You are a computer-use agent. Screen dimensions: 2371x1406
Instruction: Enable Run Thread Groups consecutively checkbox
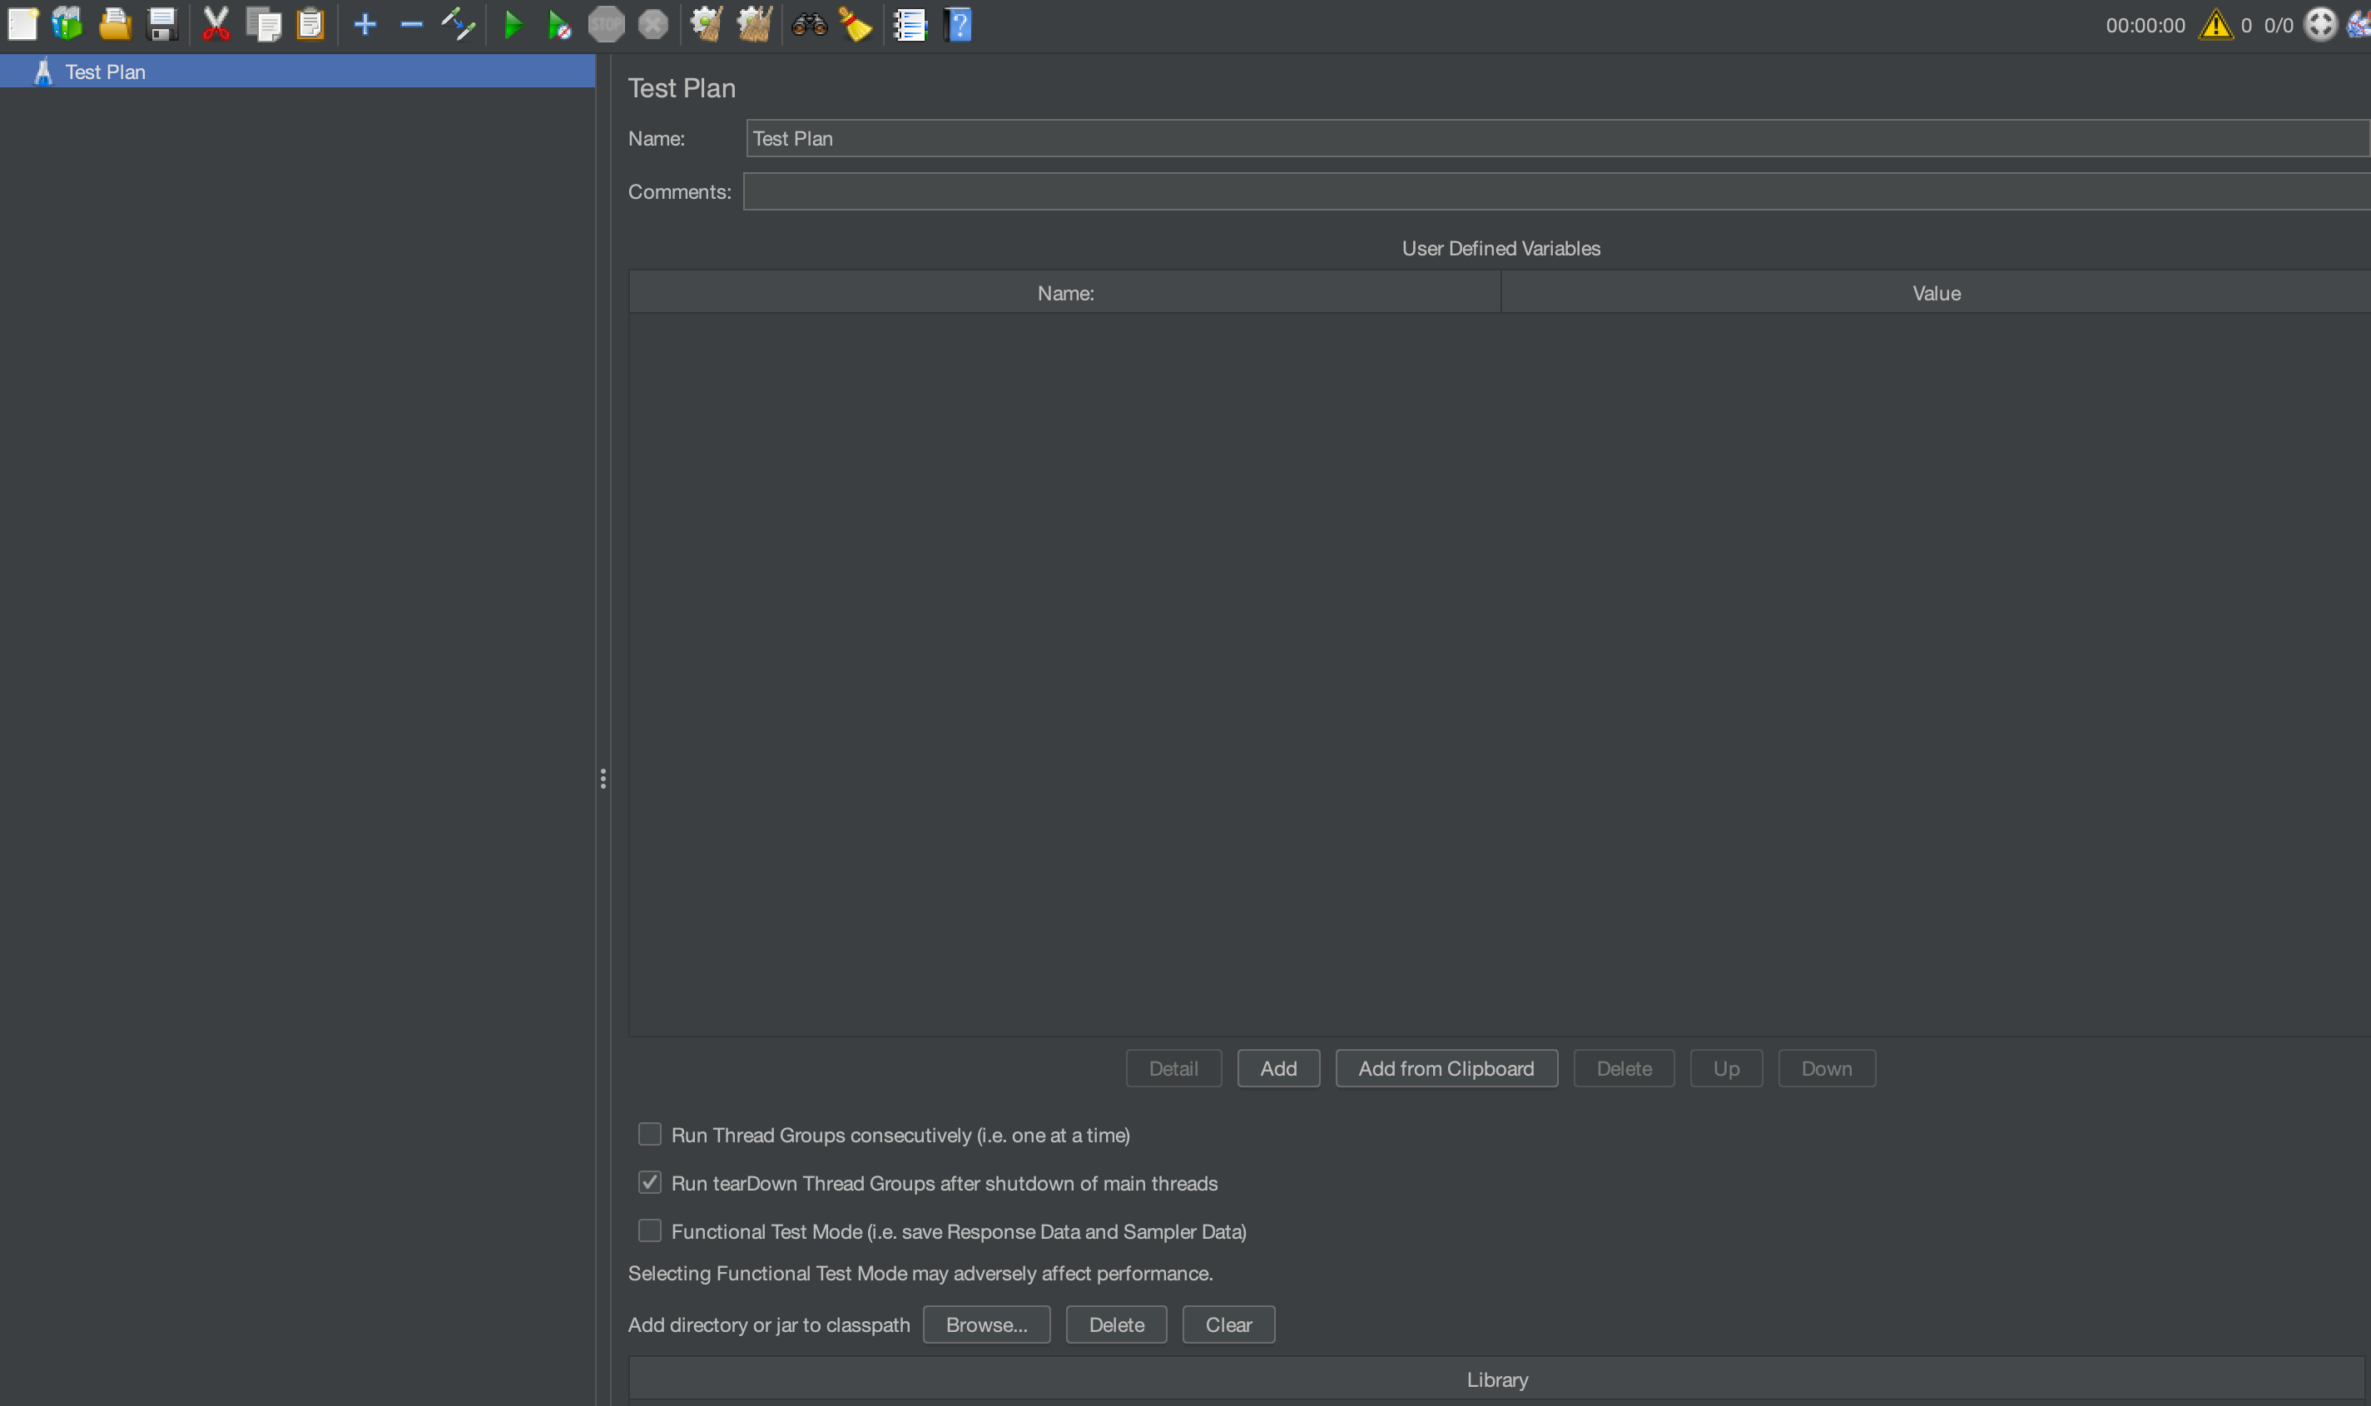coord(649,1134)
